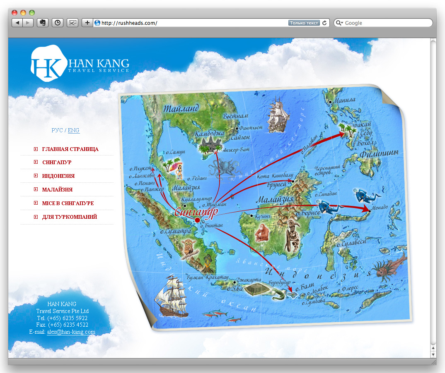Click the Боракай palm trees icon
445x373 pixels.
pyautogui.click(x=348, y=130)
